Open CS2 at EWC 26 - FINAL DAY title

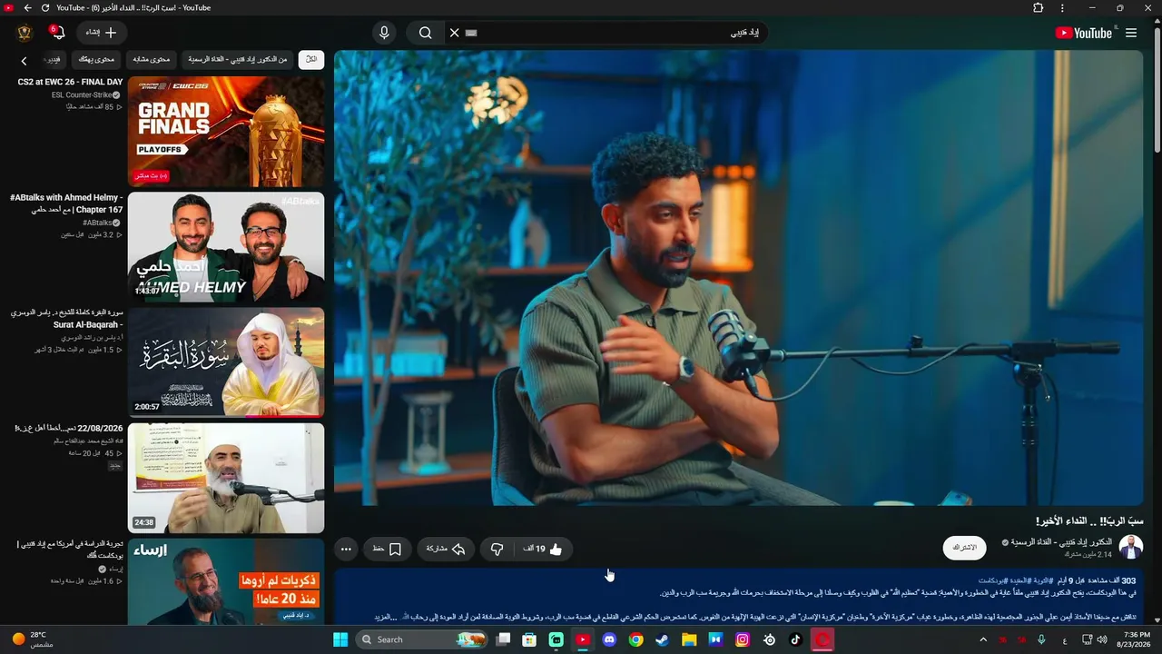(x=70, y=82)
